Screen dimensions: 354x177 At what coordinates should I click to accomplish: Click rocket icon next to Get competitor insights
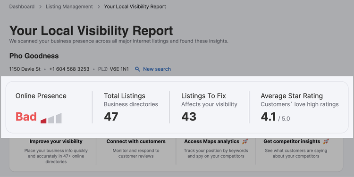tap(326, 142)
